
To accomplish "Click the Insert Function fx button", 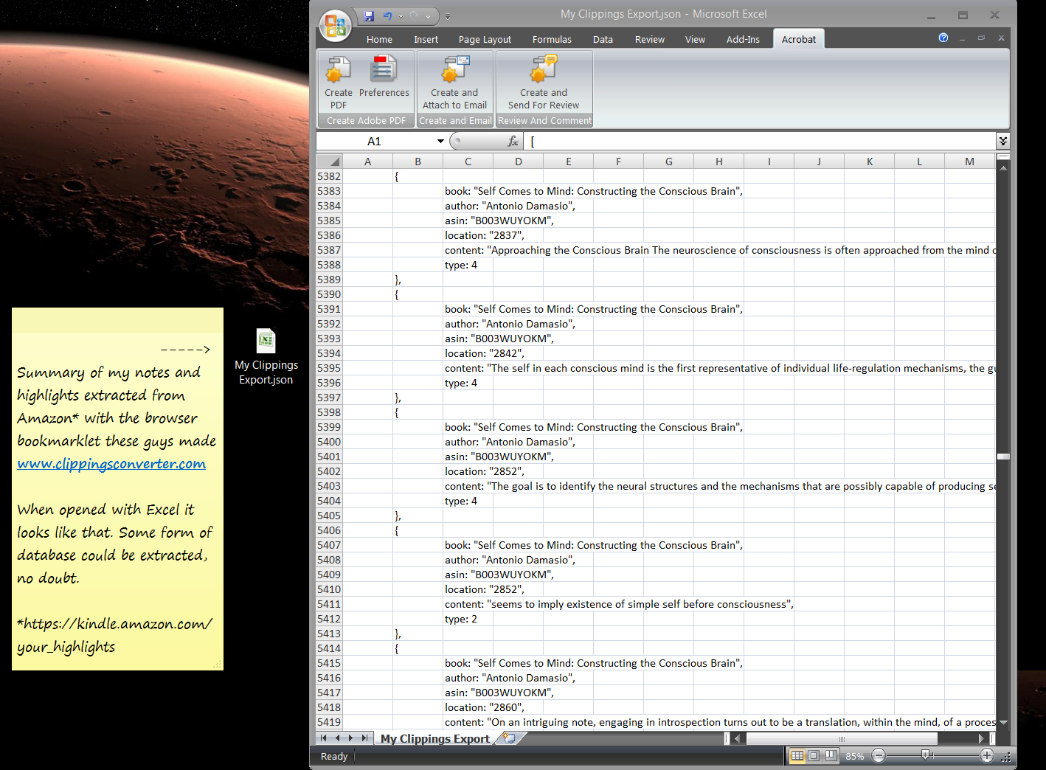I will click(x=513, y=141).
